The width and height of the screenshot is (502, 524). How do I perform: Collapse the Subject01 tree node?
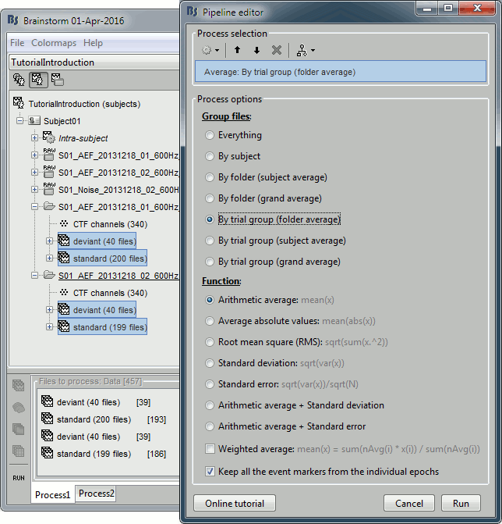(x=21, y=121)
